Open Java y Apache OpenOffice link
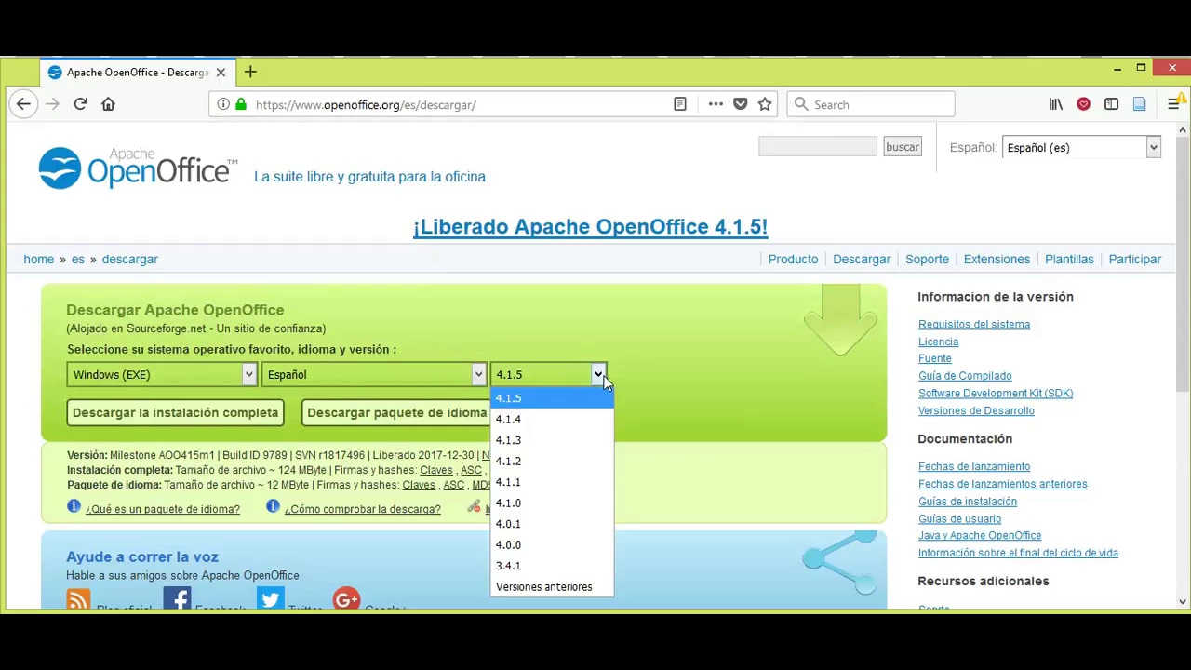1191x670 pixels. point(980,535)
